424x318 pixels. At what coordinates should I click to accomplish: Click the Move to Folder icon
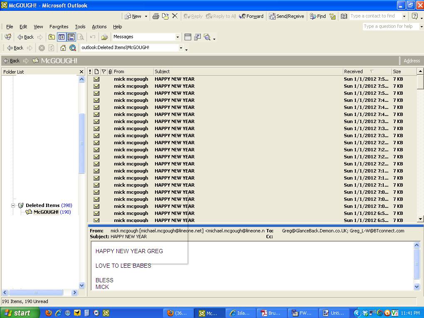pos(165,16)
